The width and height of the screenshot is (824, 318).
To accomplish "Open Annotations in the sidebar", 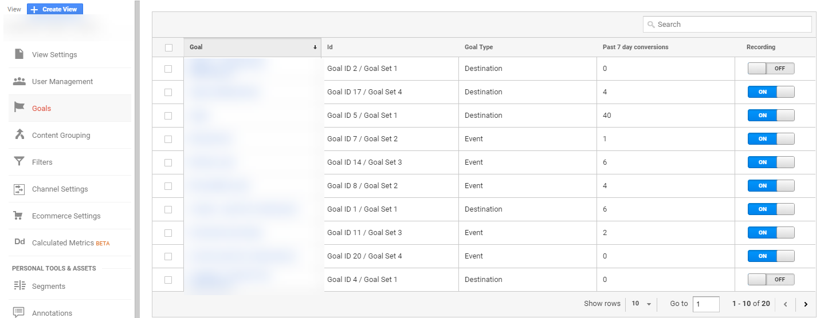I will tap(52, 313).
